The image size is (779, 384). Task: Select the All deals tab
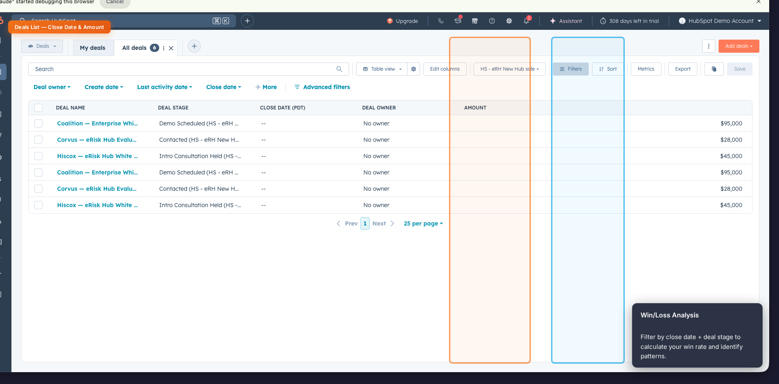coord(134,48)
